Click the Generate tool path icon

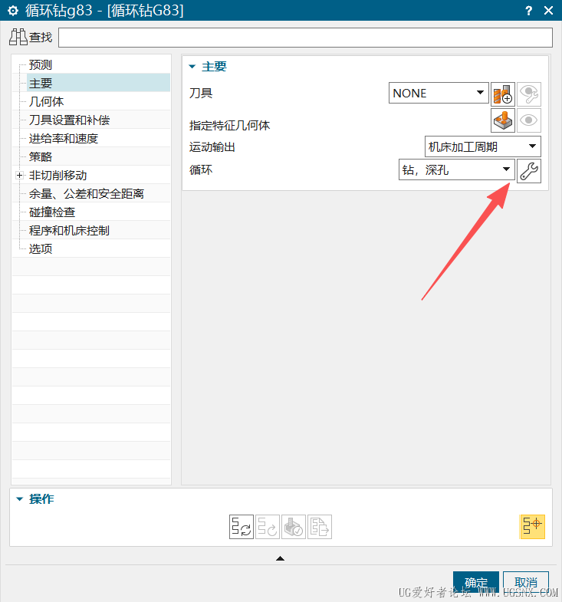click(x=242, y=527)
